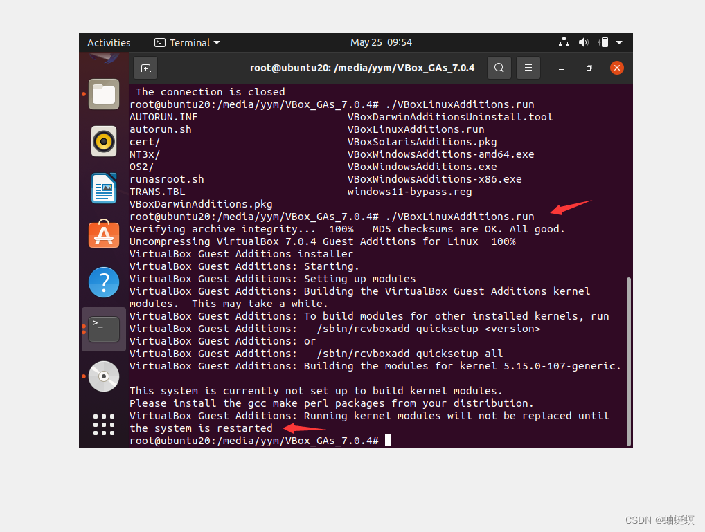705x532 pixels.
Task: Open Ubuntu Software from the dock
Action: click(103, 235)
